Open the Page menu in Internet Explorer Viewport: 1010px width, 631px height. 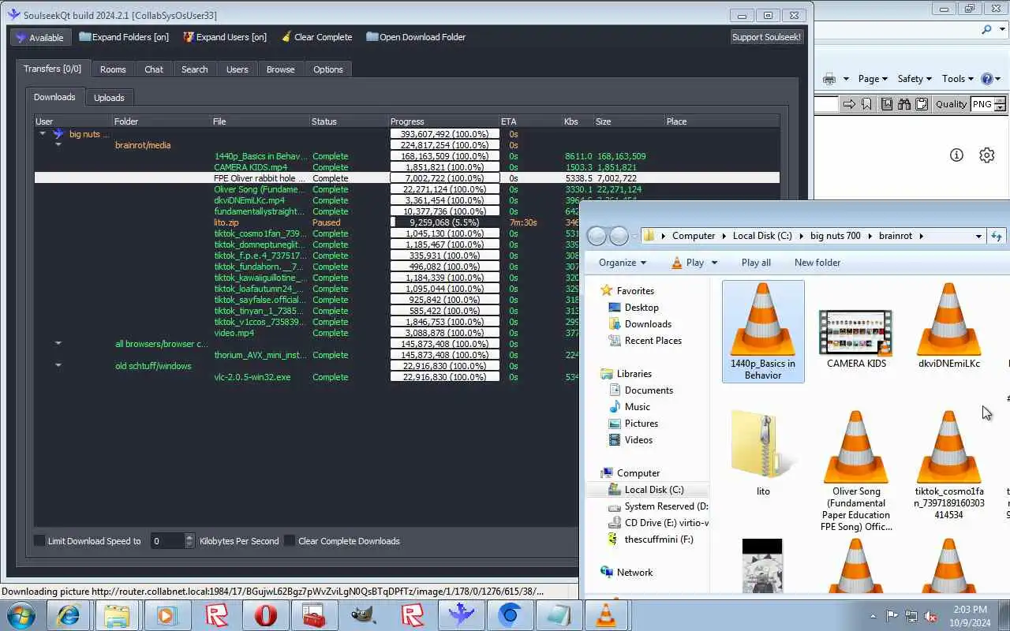coord(873,79)
